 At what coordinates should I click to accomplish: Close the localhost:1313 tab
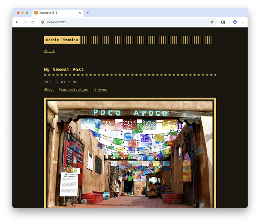point(79,13)
